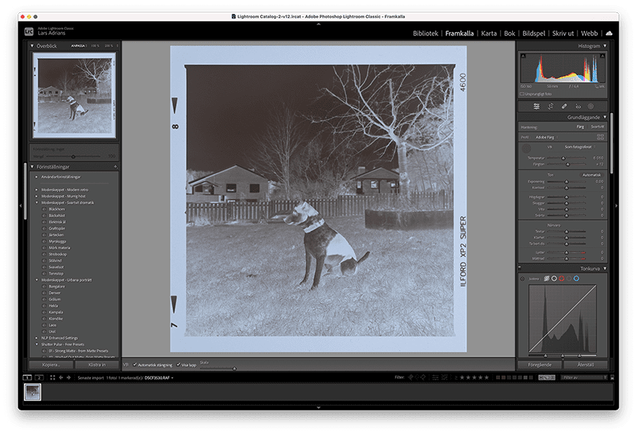
Task: Select secondary display button 2
Action: click(39, 377)
